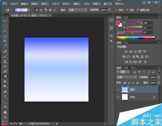Add a Curves adjustment

point(135,52)
